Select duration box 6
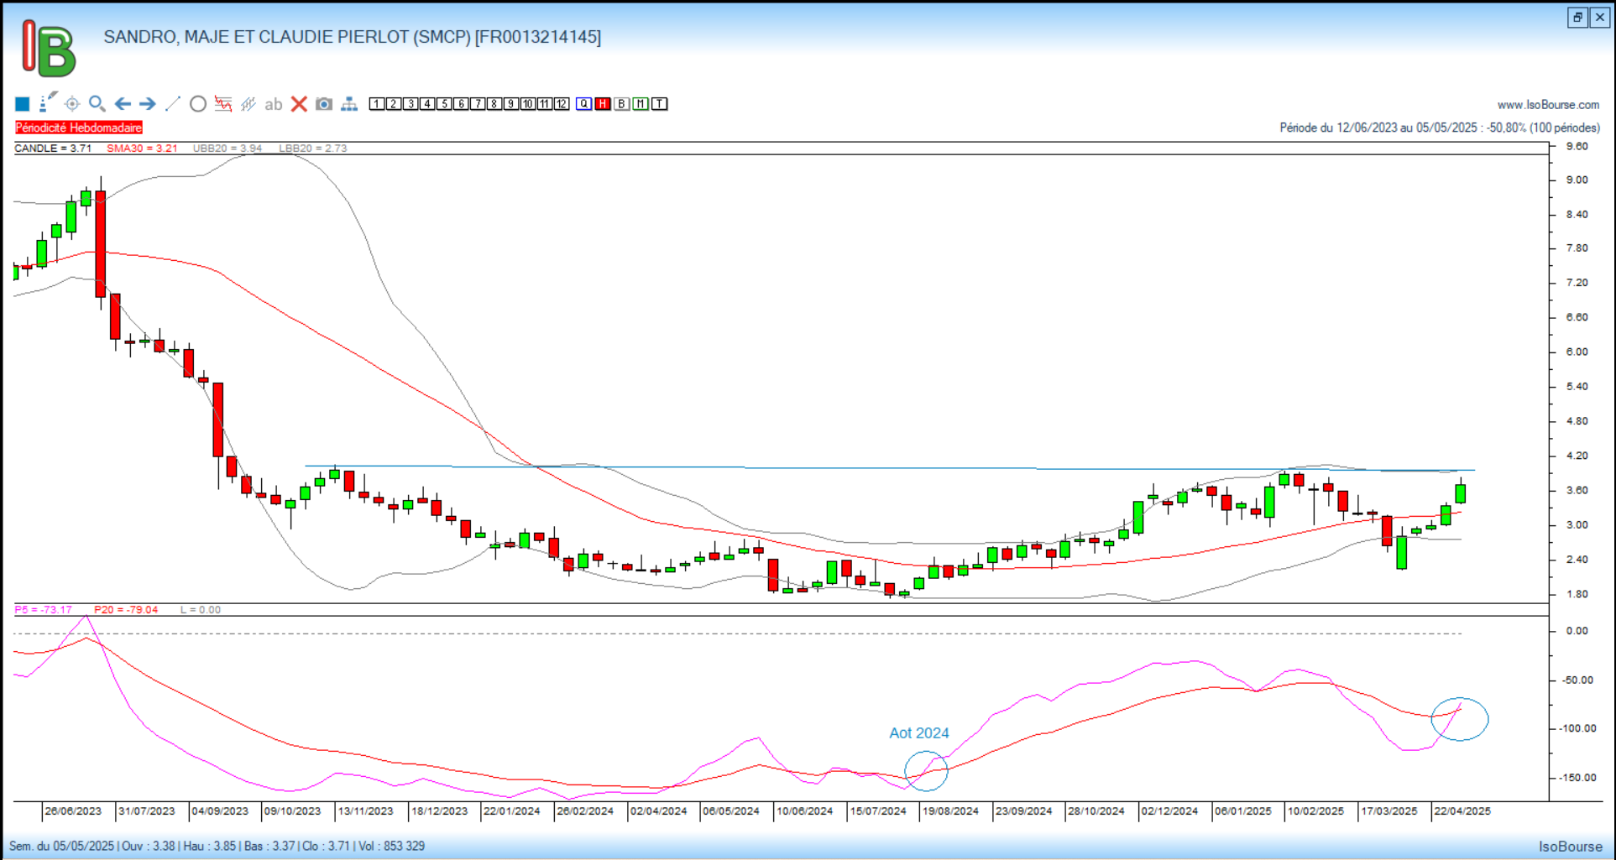 point(460,104)
